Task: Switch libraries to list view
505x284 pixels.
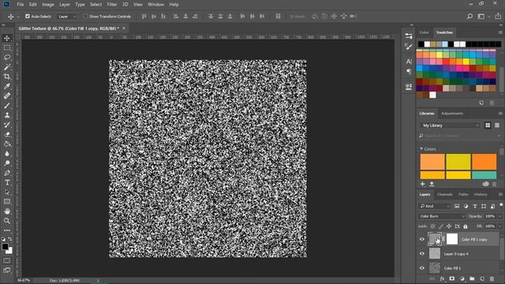Action: coord(497,125)
